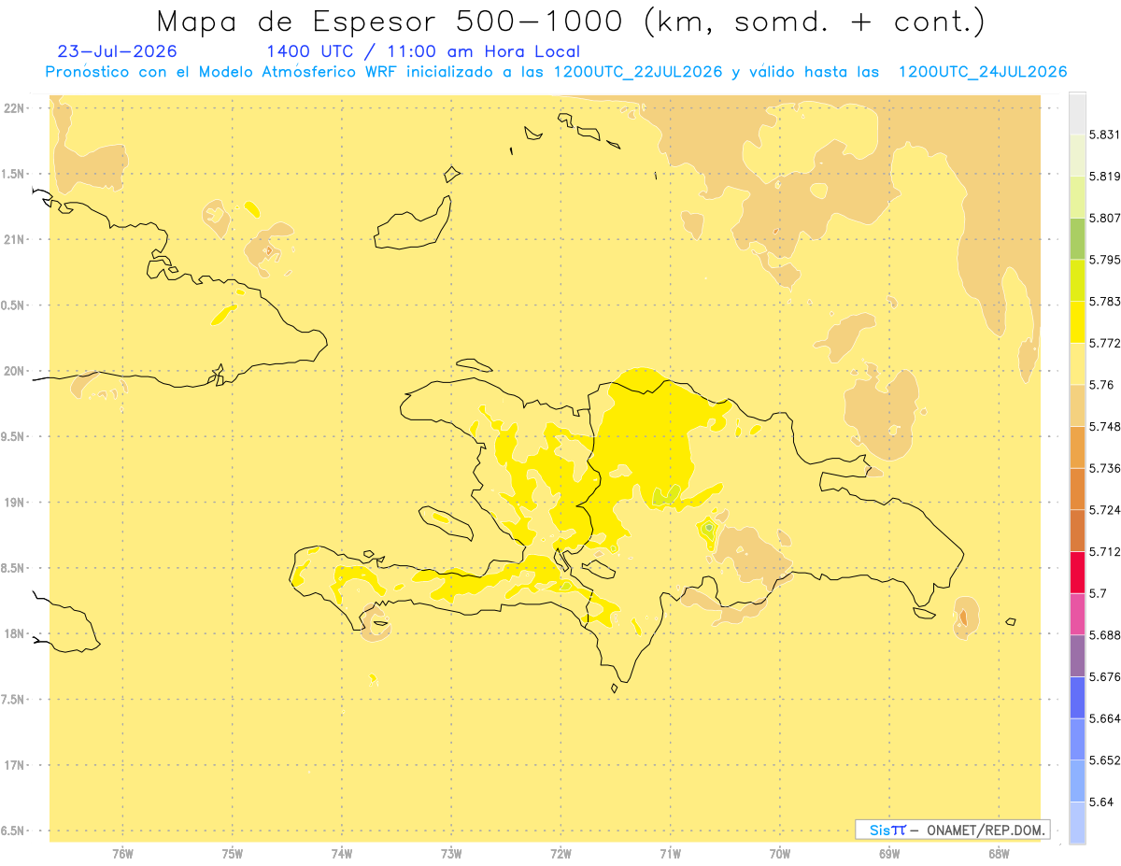The height and width of the screenshot is (866, 1121).
Task: Click the 22N latitude label
Action: coord(15,108)
